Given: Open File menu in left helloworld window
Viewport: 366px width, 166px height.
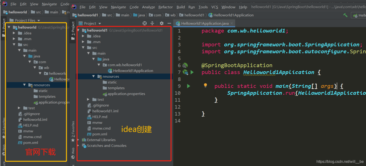Looking at the screenshot, I should tap(13, 4).
